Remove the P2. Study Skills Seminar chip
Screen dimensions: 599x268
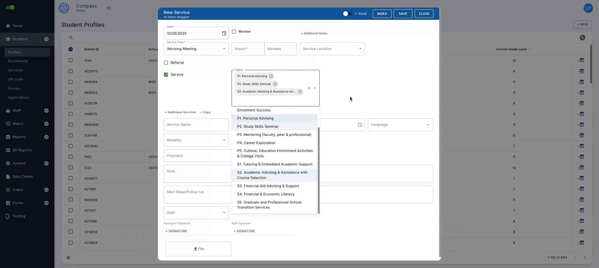[x=275, y=84]
